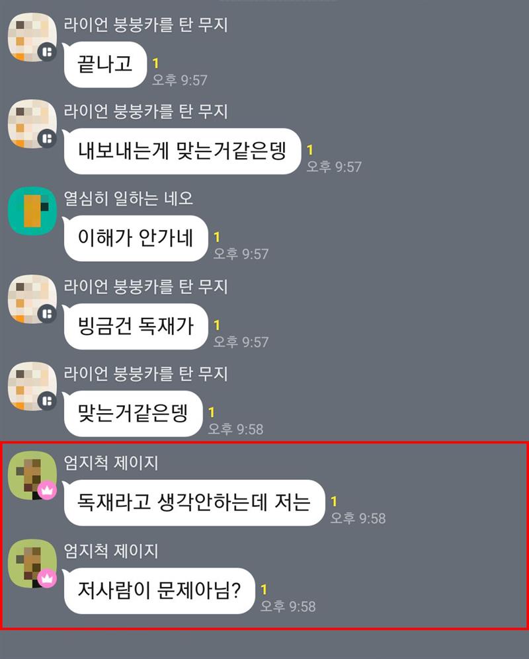Screen dimensions: 529x659
Task: Select the '빙금건 독재가' message bubble
Action: point(136,326)
